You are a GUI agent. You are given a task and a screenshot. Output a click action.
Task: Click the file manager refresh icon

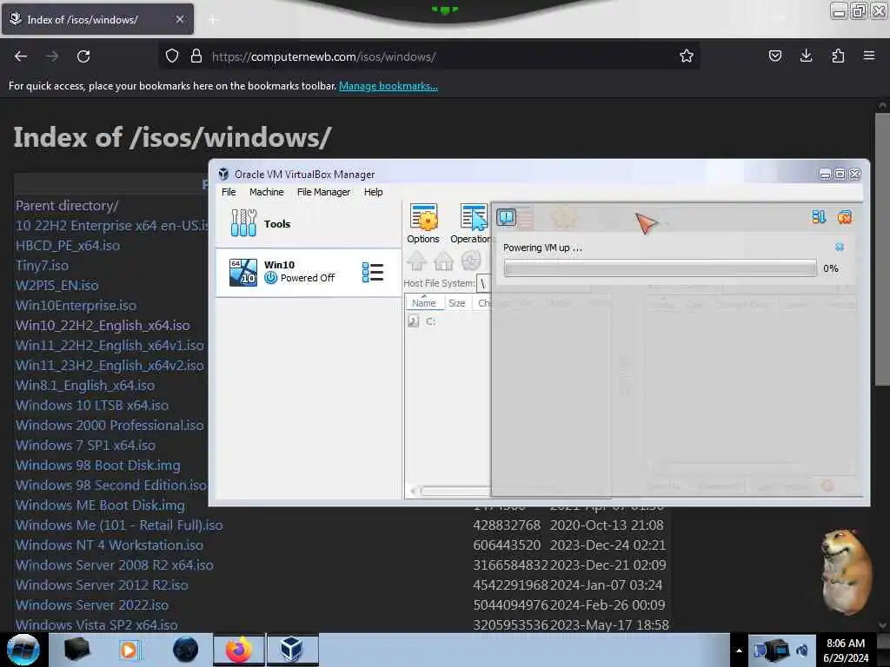470,261
